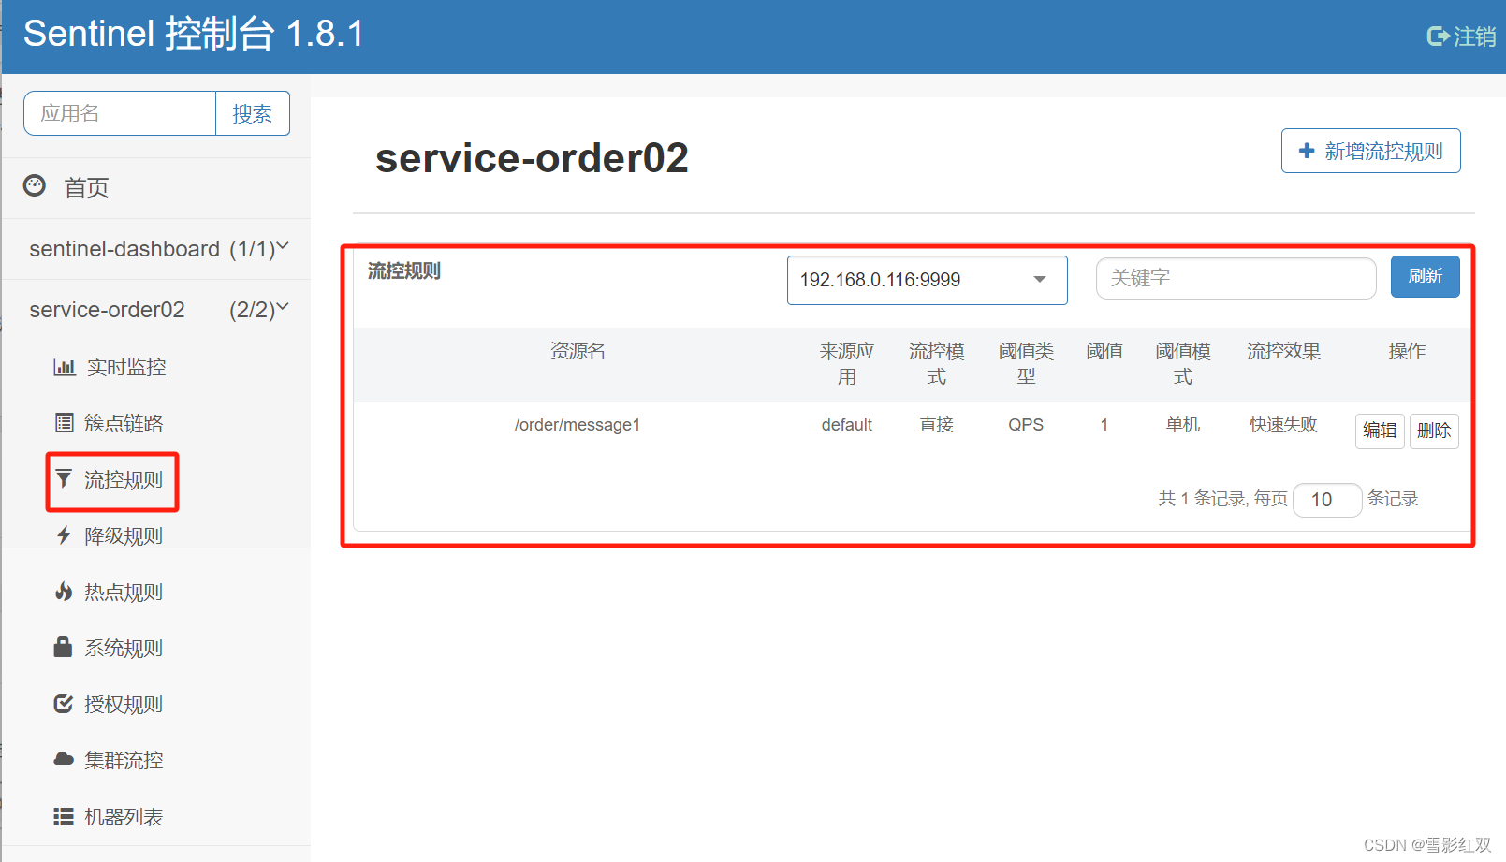Go to 降级规则 page
Screen dimensions: 1506x862
(x=124, y=535)
